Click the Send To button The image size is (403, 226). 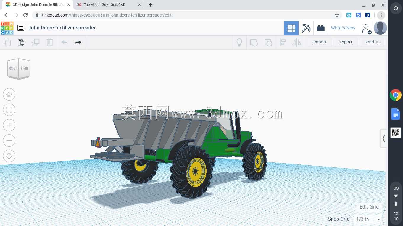pyautogui.click(x=372, y=42)
